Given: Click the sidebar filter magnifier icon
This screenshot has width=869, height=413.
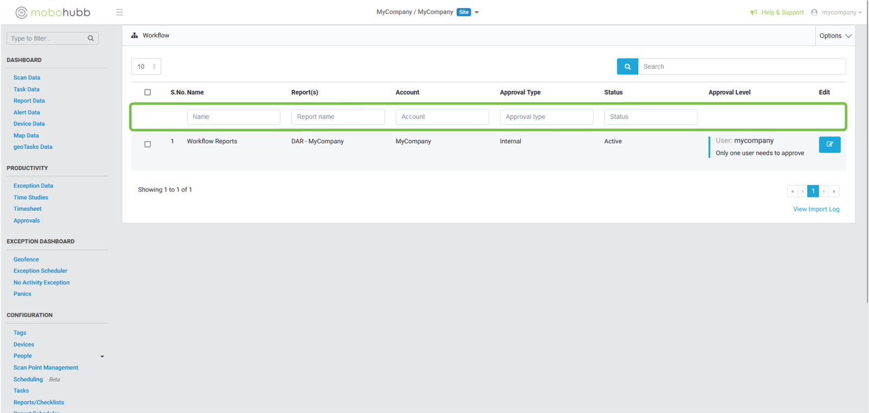Looking at the screenshot, I should 91,39.
